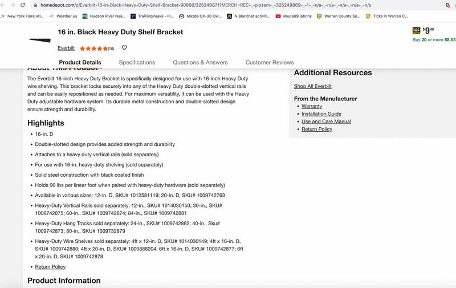This screenshot has height=288, width=456.
Task: Click the shelf bracket product thumbnail
Action: pos(41,39)
